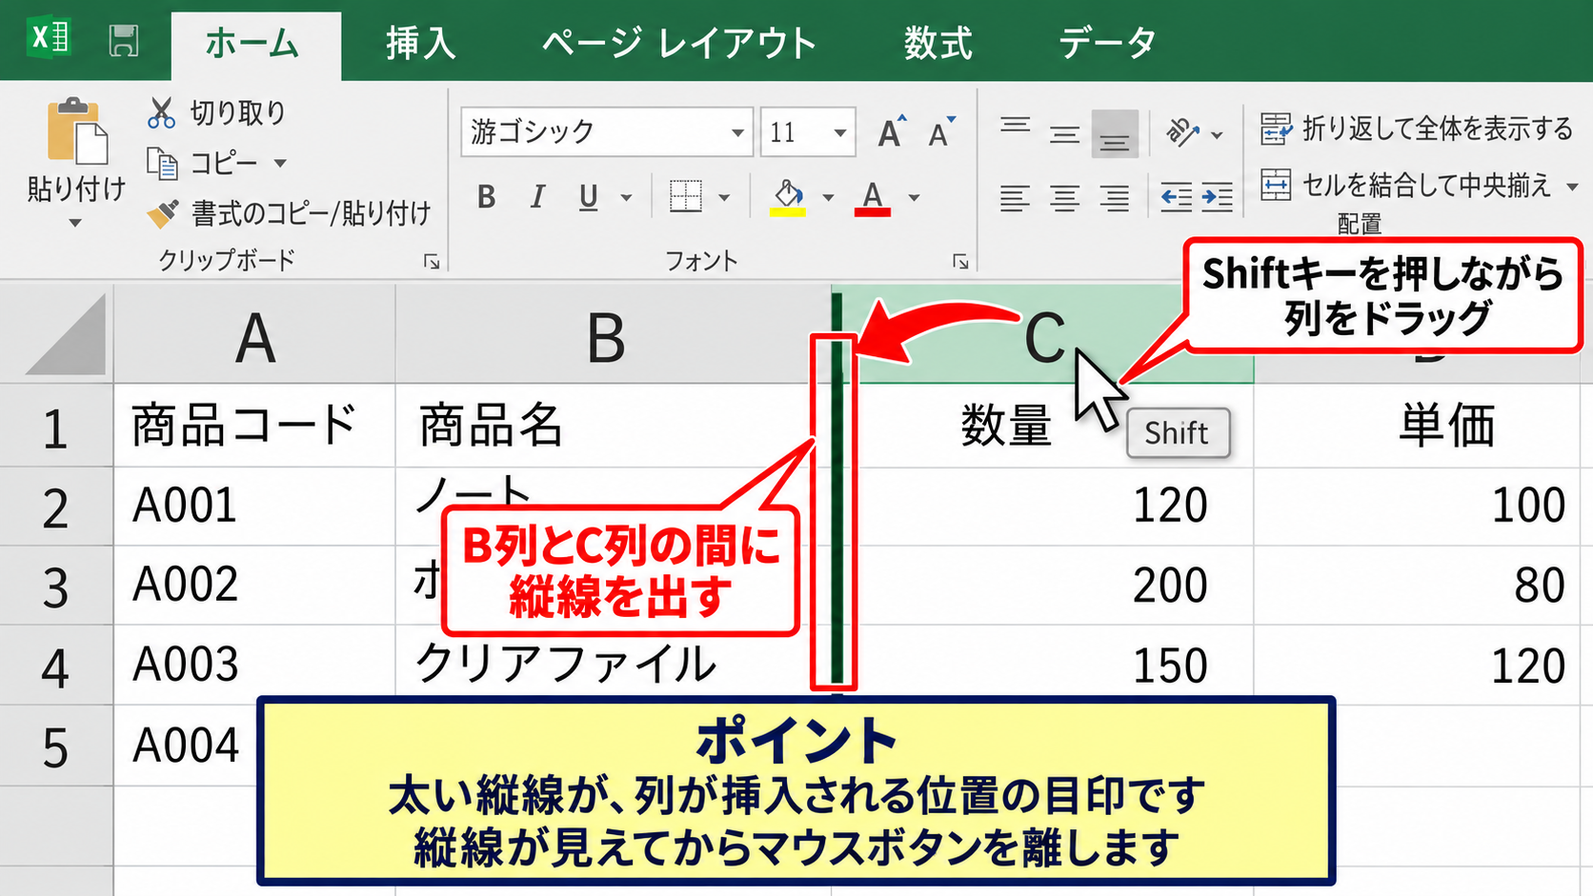Image resolution: width=1593 pixels, height=896 pixels.
Task: Click the Wrap Text icon
Action: pyautogui.click(x=1277, y=128)
